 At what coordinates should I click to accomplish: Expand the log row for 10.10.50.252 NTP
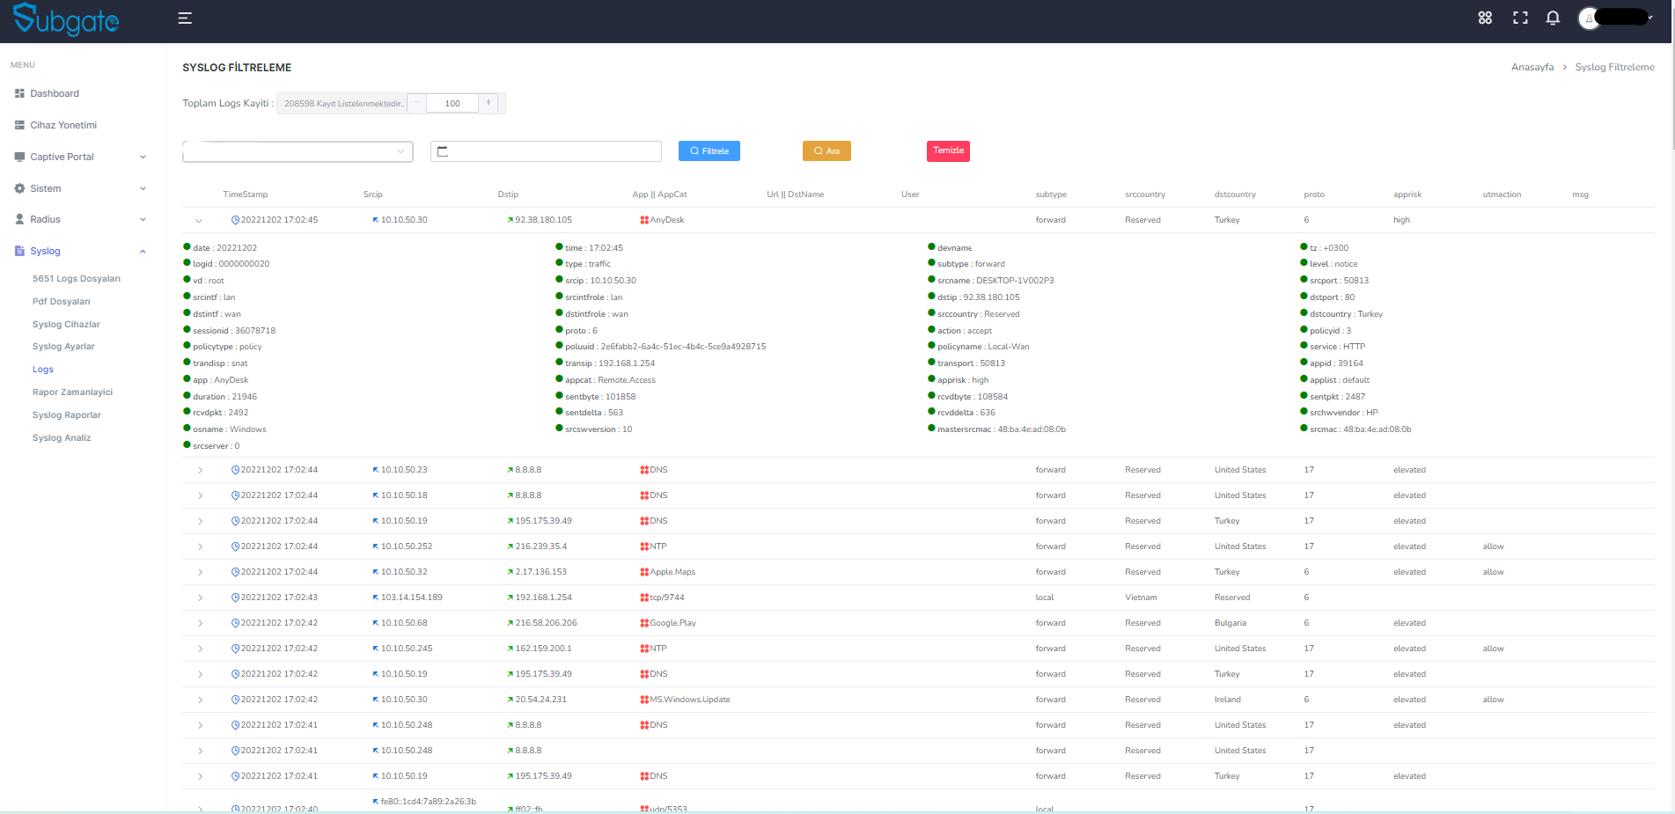pyautogui.click(x=200, y=546)
